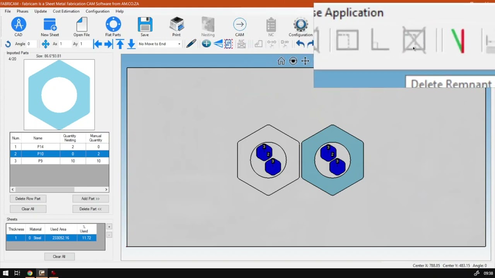495x278 pixels.
Task: Select the four-way move icon beside Ax
Action: click(x=46, y=44)
